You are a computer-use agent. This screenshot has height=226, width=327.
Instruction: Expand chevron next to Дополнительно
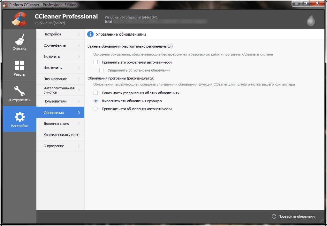(79, 124)
